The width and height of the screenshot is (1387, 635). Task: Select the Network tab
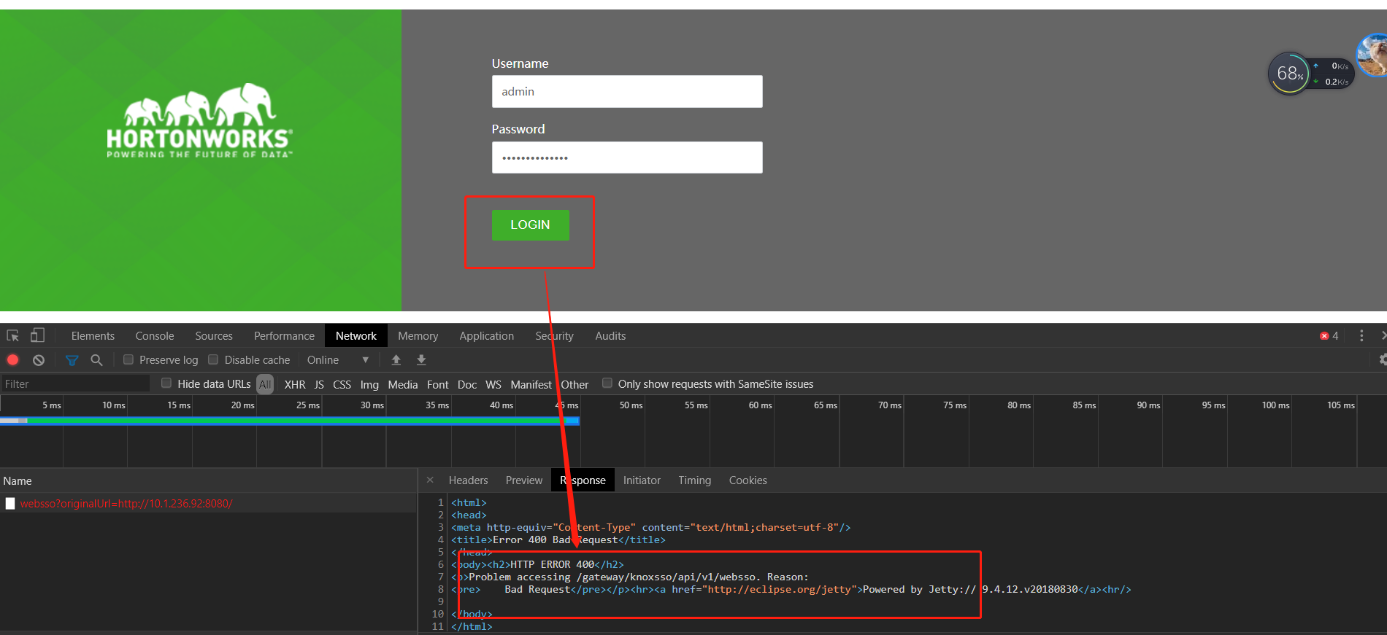pyautogui.click(x=356, y=335)
